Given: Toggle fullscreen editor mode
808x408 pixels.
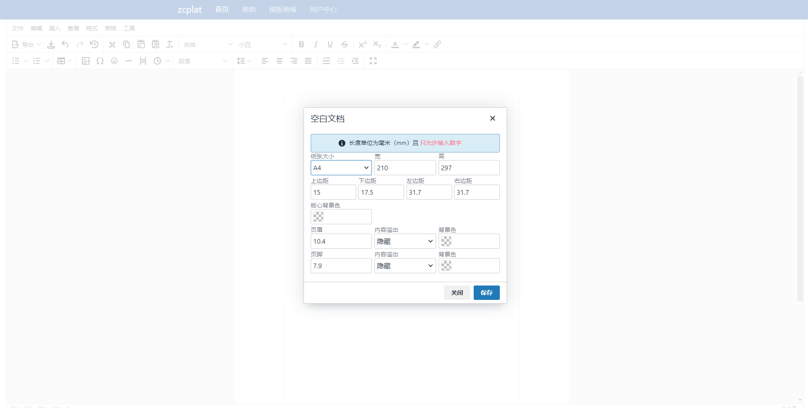Looking at the screenshot, I should tap(373, 61).
